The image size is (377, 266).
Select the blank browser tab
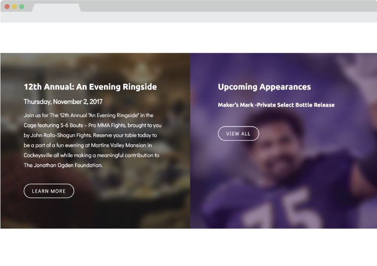click(56, 8)
